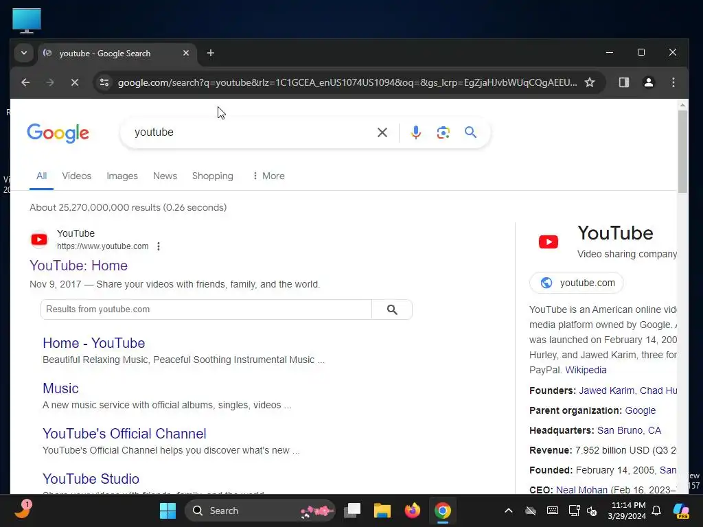Open the Chrome profile avatar
Image resolution: width=703 pixels, height=527 pixels.
tap(648, 82)
